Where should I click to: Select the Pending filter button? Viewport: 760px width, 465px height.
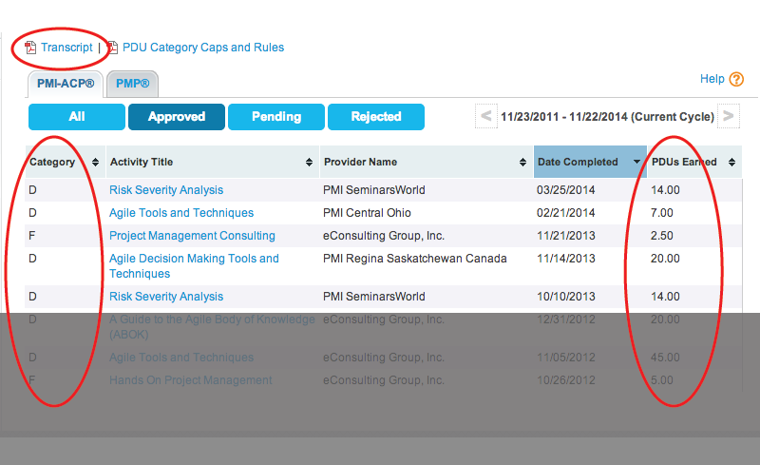pyautogui.click(x=276, y=117)
